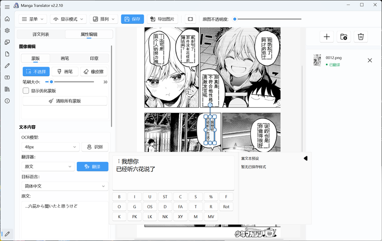Viewport: 382px width, 241px height.
Task: Collapse the rich text preset panel arrow
Action: (306, 159)
